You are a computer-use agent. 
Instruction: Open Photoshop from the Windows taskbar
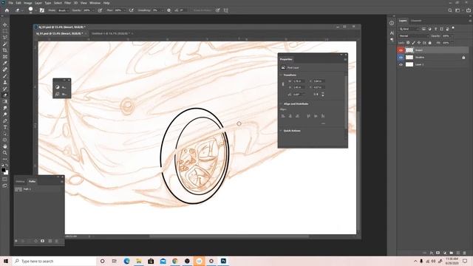pos(223,261)
